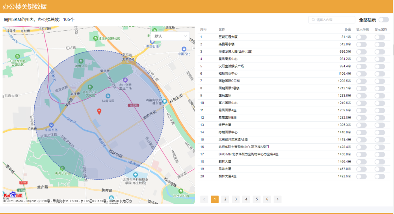Go to page 5 of the list

point(256,199)
